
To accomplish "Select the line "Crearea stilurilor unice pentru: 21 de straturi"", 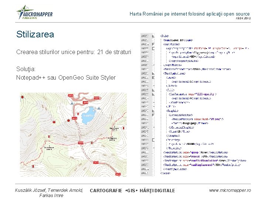I will click(x=74, y=52).
